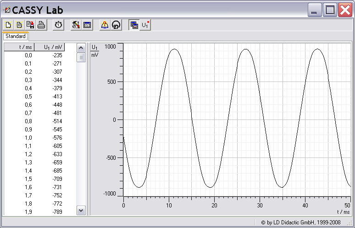This screenshot has width=355, height=228.
Task: Close the CASSY Lab window
Action: (x=345, y=10)
